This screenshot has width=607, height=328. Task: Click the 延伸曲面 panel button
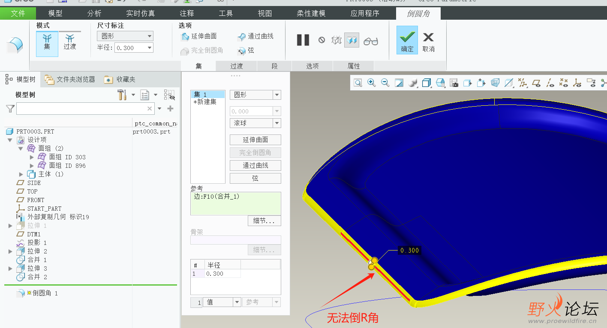coord(255,140)
